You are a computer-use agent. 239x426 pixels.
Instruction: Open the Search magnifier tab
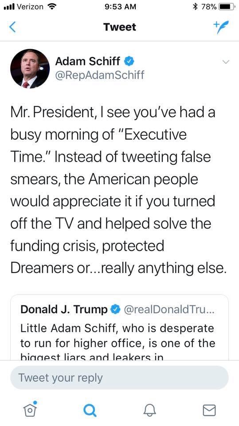click(90, 410)
